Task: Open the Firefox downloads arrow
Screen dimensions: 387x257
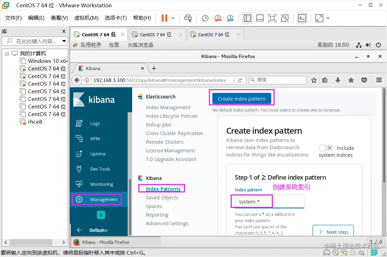Action: click(x=338, y=80)
